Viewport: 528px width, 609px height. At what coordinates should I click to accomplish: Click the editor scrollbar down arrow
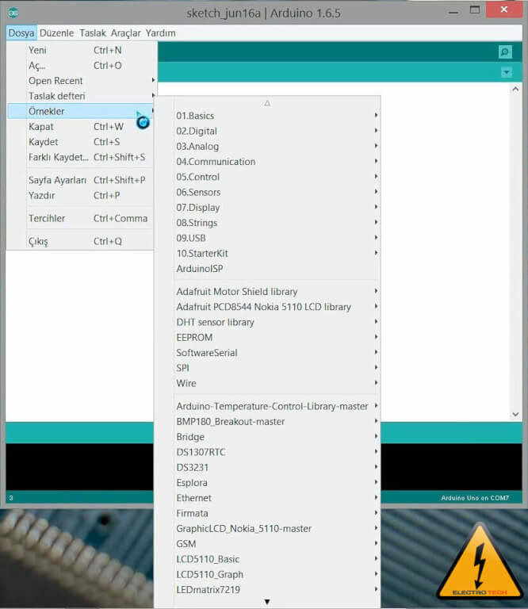click(x=515, y=415)
